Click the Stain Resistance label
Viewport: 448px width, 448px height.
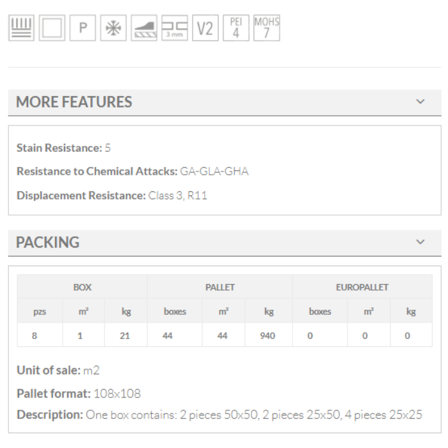pos(59,148)
